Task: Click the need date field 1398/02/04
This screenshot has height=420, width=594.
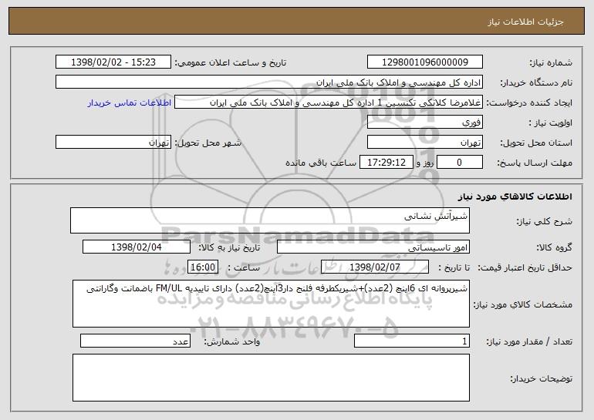Action: [137, 247]
